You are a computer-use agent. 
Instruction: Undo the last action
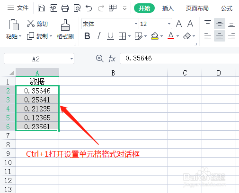click(89, 8)
